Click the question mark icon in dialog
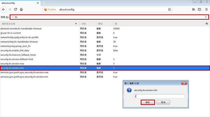The image size is (210, 117). coord(129,90)
